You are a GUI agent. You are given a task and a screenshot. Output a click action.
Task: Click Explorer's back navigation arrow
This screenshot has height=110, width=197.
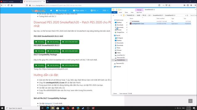pos(114,15)
